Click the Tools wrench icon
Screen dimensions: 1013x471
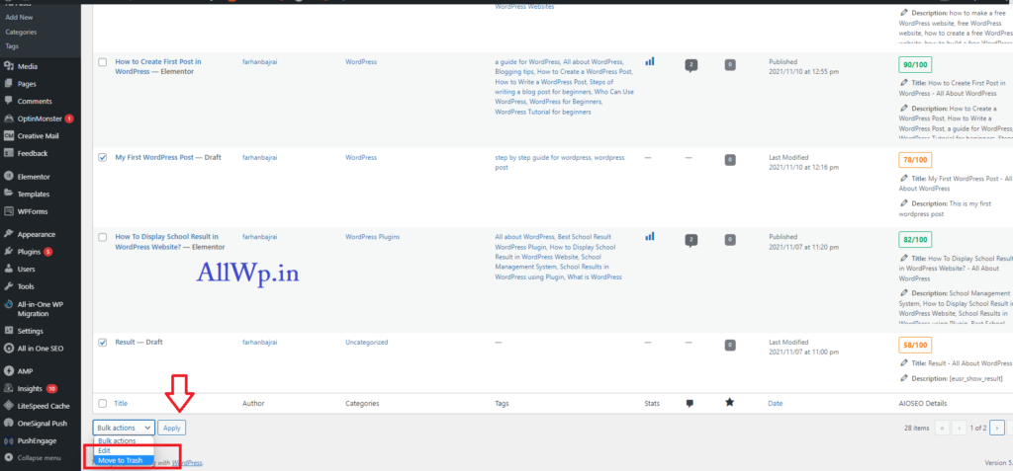8,286
